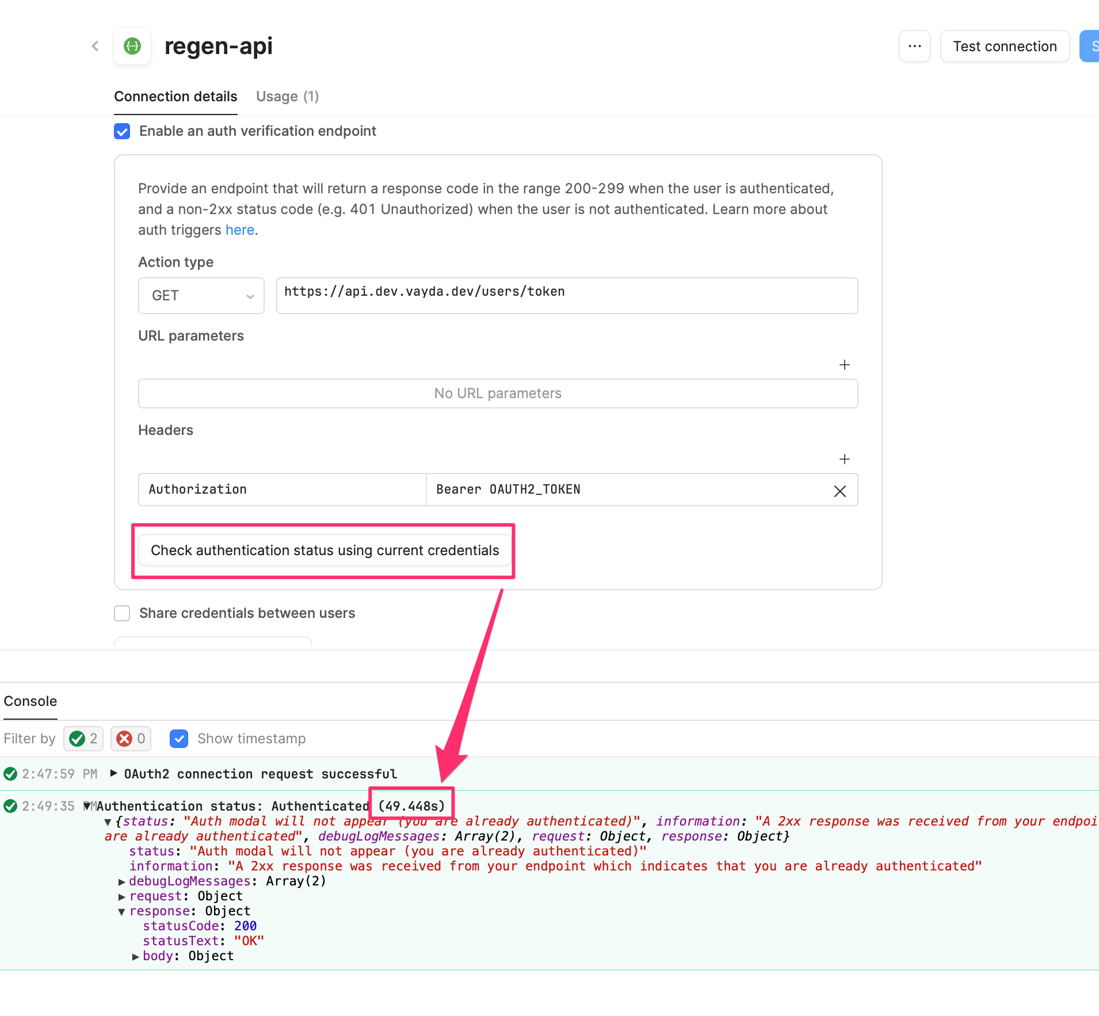Open the ellipsis options menu
1099x1016 pixels.
point(914,46)
